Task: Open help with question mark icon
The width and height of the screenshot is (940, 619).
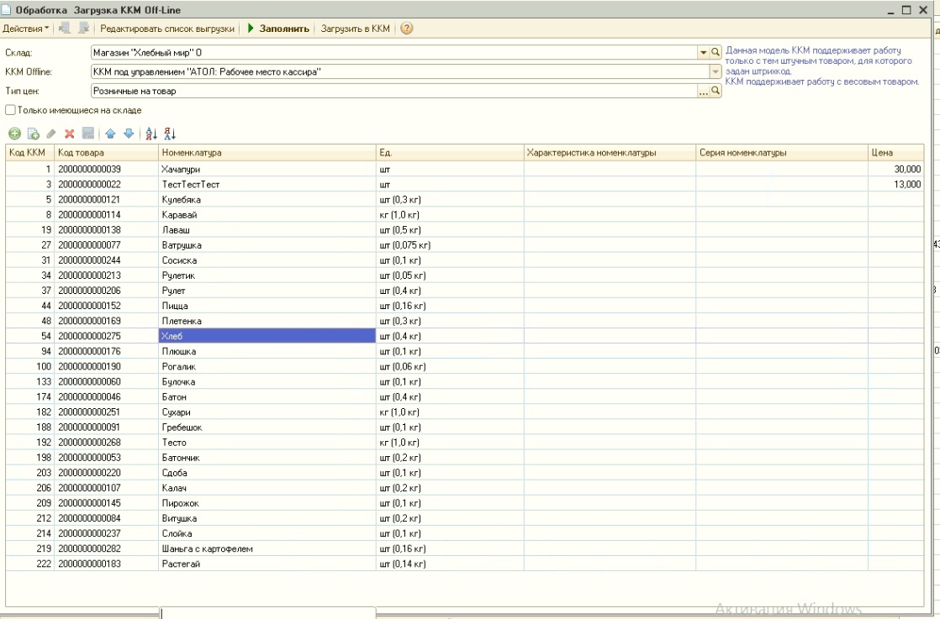Action: pyautogui.click(x=407, y=29)
